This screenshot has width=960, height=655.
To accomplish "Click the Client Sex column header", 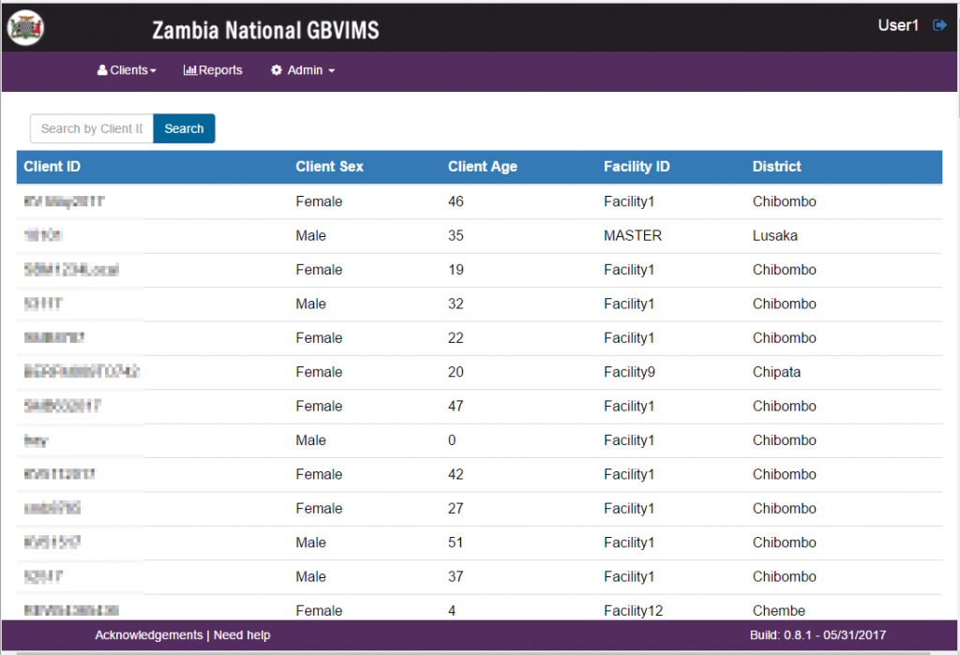I will 329,166.
